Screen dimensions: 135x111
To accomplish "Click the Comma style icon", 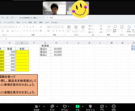I will coord(56,31).
